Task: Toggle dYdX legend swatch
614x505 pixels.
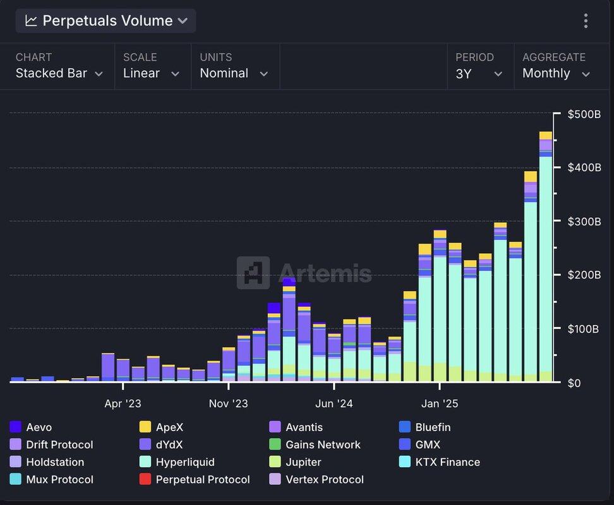Action: [145, 444]
